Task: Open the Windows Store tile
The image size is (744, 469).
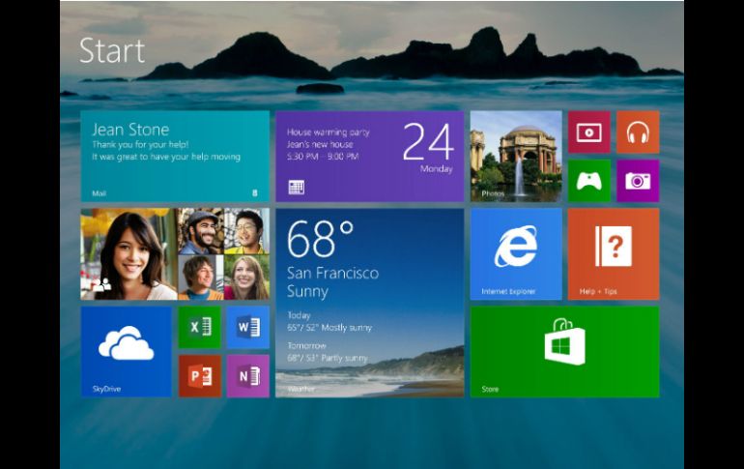Action: click(x=564, y=351)
